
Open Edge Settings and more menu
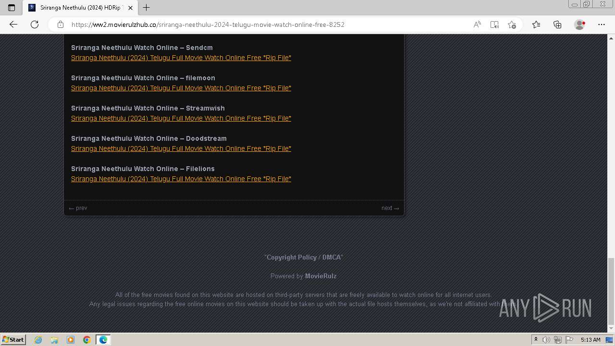pos(602,25)
